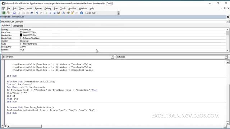This screenshot has width=230, height=129.
Task: Open the Initialize procedure dropdown
Action: click(x=226, y=57)
